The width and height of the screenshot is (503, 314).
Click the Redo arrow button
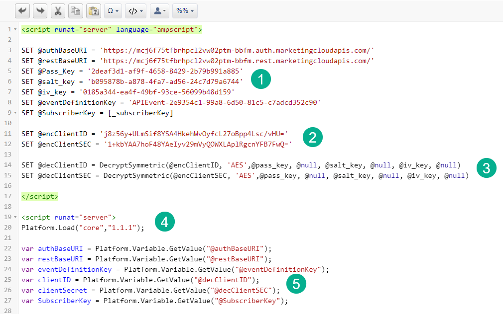[x=41, y=10]
